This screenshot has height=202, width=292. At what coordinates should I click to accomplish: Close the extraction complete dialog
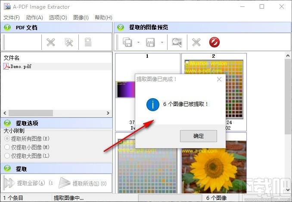219,79
